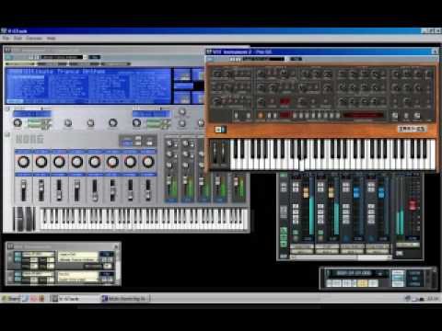Switch to the V-STack taskbar button
This screenshot has height=331, width=442.
coord(75,298)
